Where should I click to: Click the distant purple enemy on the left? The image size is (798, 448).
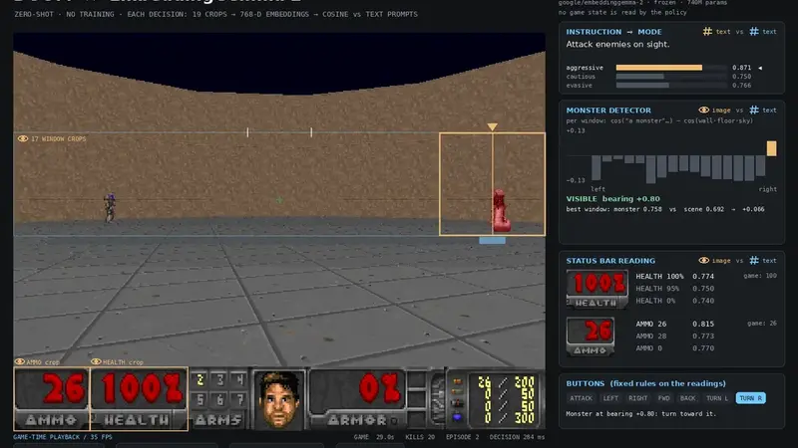click(x=110, y=207)
